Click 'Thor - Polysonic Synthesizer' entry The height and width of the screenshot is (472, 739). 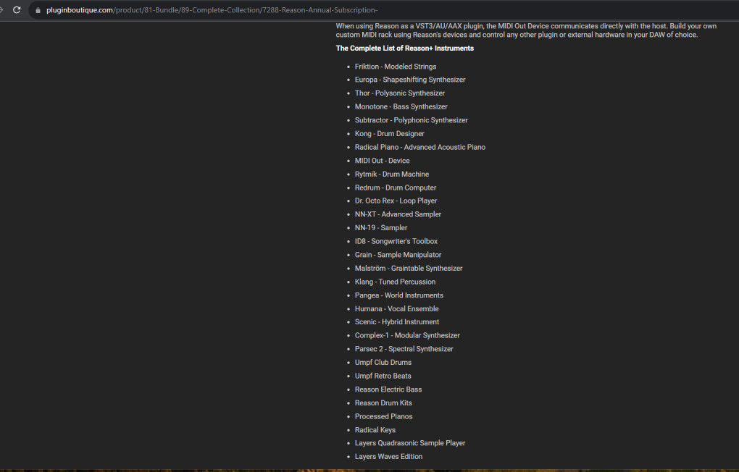click(x=400, y=93)
